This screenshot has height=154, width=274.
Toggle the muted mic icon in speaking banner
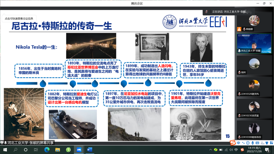pyautogui.click(x=207, y=12)
